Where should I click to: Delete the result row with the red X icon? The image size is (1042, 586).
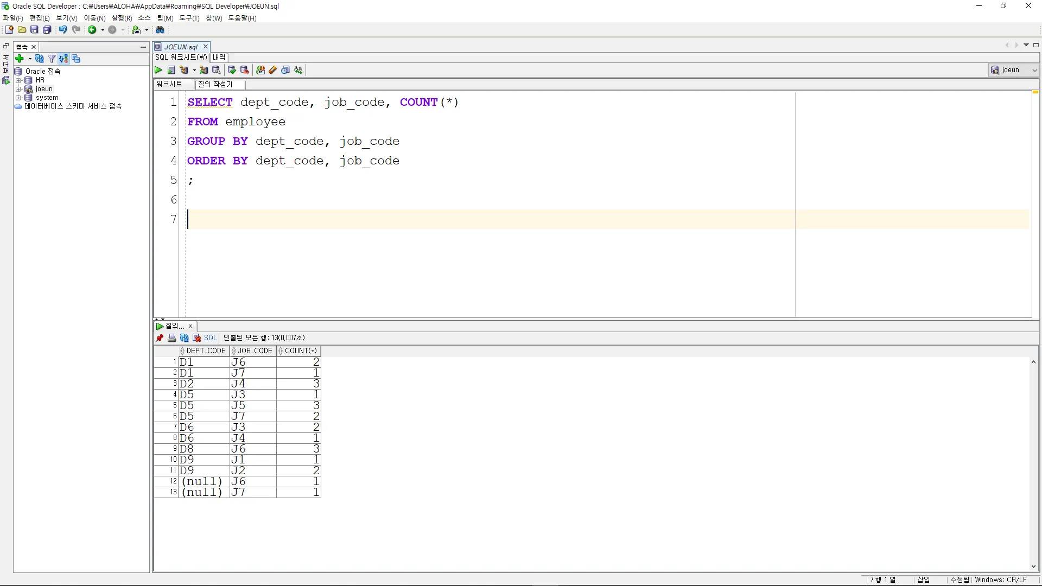pos(197,338)
